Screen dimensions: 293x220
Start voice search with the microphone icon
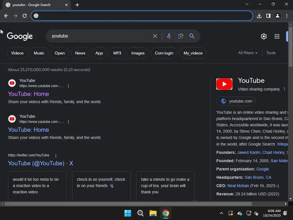169,36
